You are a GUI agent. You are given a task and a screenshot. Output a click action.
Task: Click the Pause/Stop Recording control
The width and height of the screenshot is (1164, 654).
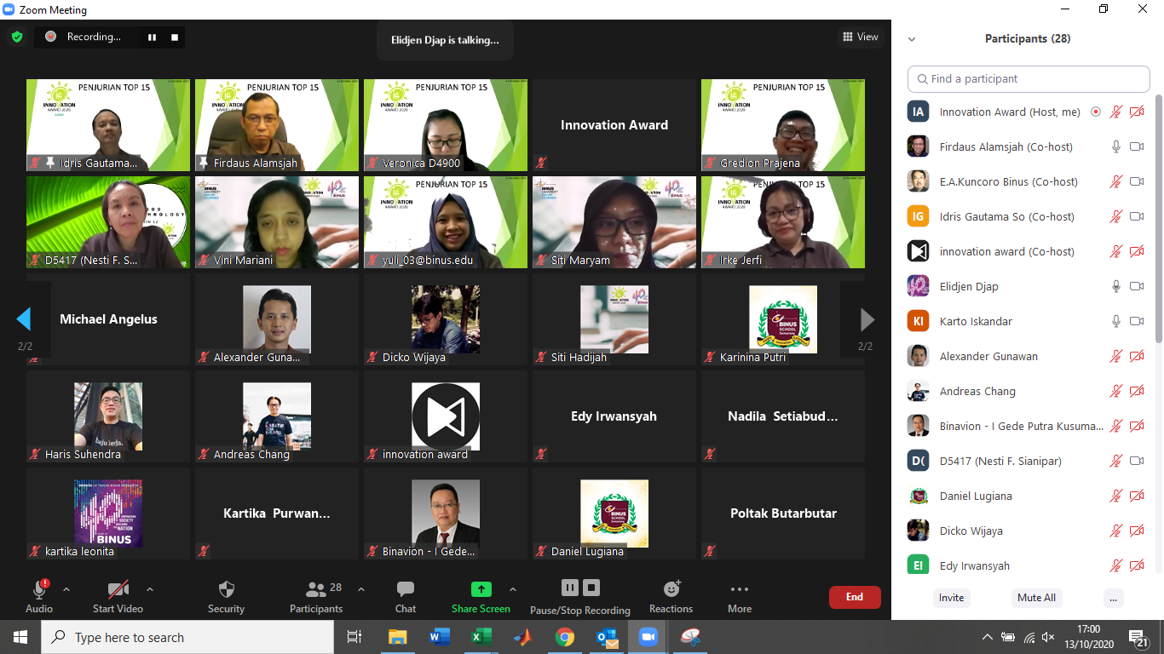580,596
